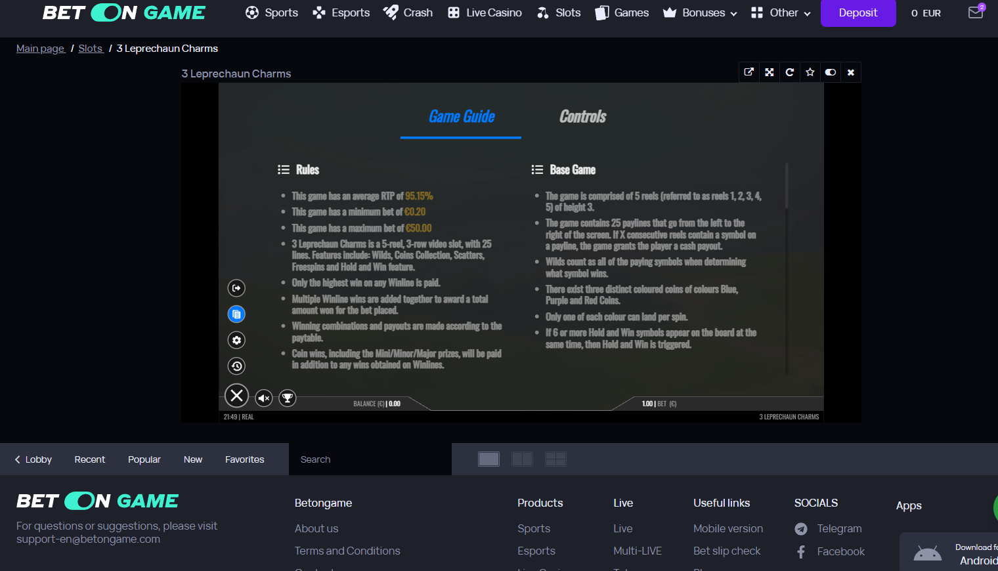Open footer Live link under Live heading
The height and width of the screenshot is (571, 998).
pos(623,528)
